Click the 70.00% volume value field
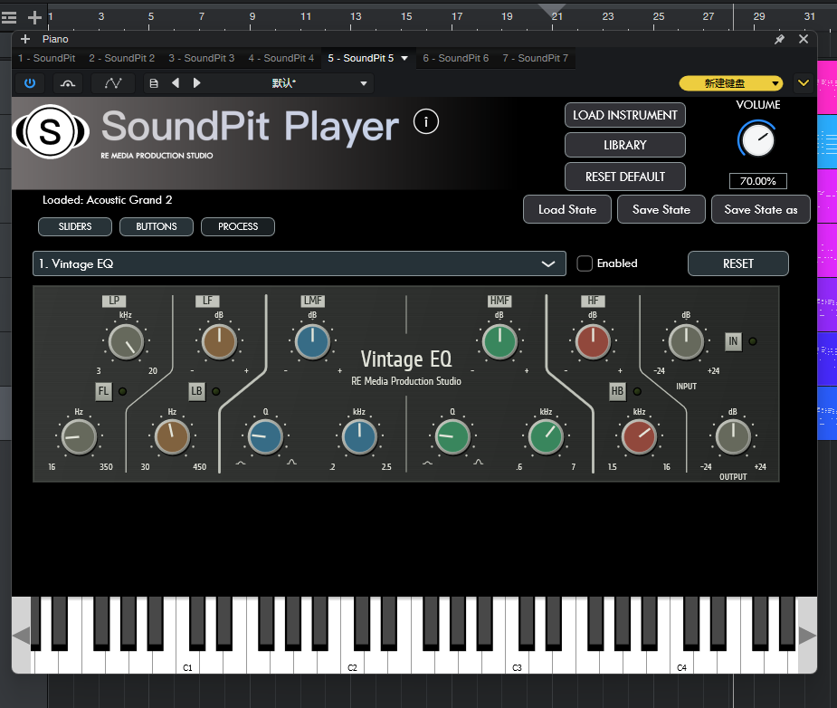The image size is (837, 708). [758, 181]
